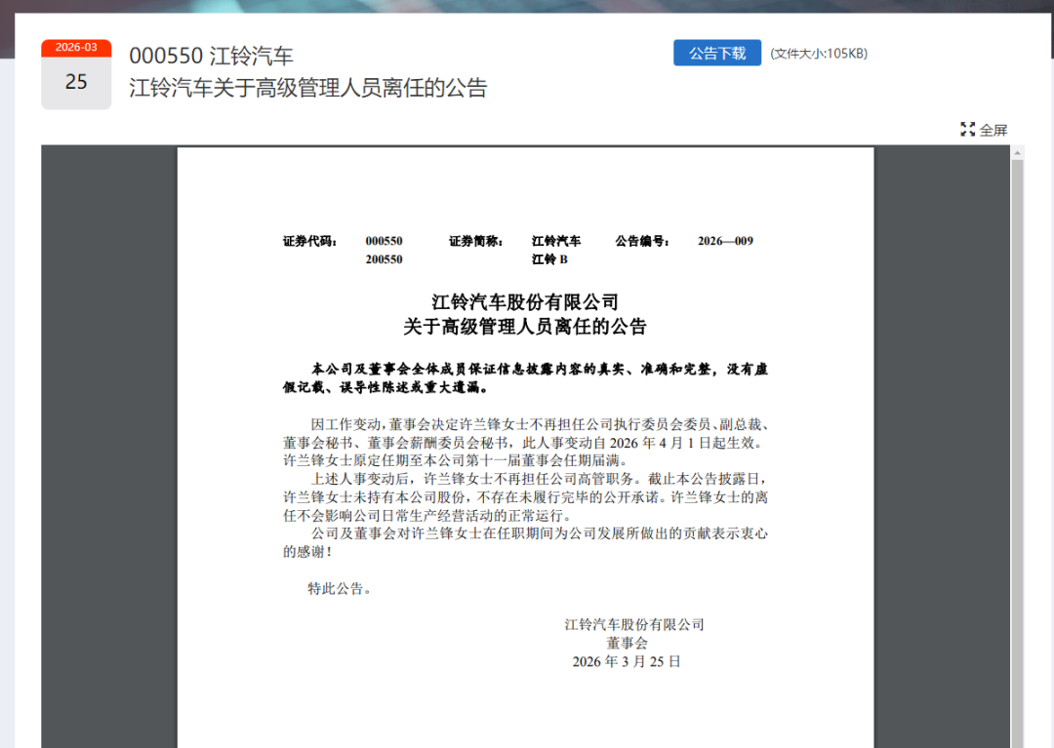Screen dimensions: 1054x748
Task: Click the 全屏 text label
Action: coord(993,130)
